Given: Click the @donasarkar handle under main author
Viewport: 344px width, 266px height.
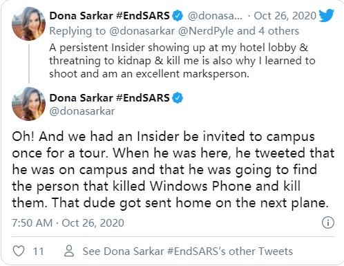Looking at the screenshot, I should [x=82, y=111].
